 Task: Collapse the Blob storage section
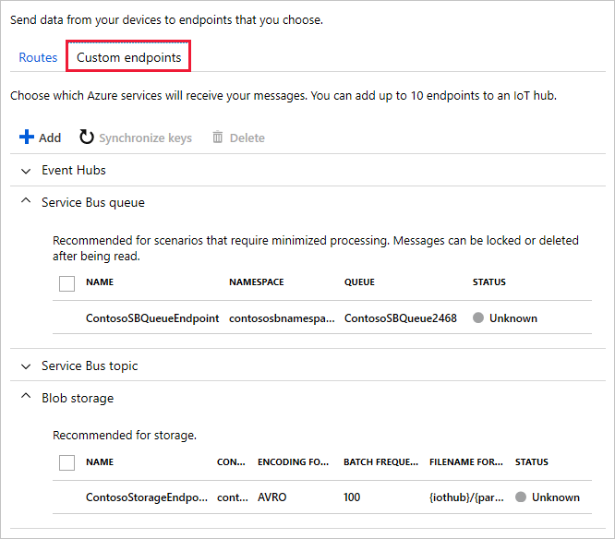point(26,398)
